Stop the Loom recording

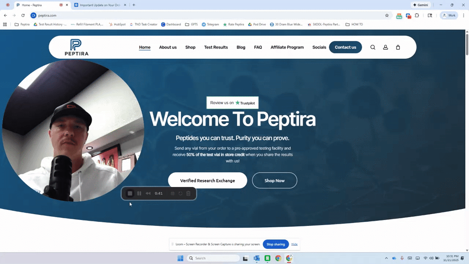[x=130, y=193]
